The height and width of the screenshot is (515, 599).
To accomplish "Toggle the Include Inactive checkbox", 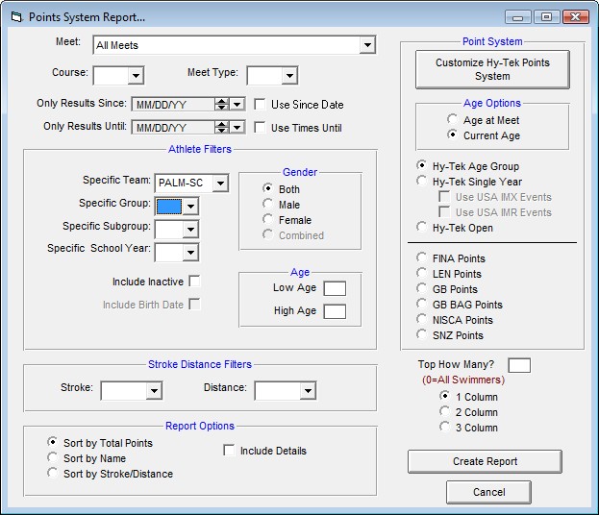I will [195, 282].
